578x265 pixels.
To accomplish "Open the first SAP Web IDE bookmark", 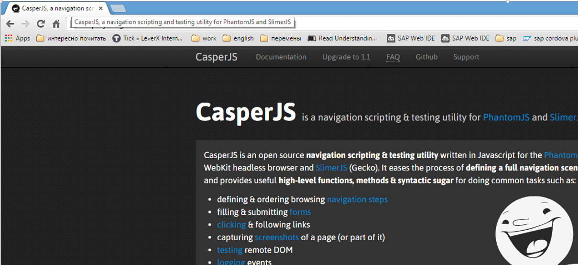I will pyautogui.click(x=411, y=38).
